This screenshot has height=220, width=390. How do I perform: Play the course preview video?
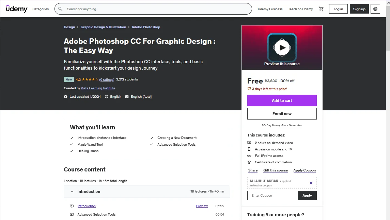282,48
